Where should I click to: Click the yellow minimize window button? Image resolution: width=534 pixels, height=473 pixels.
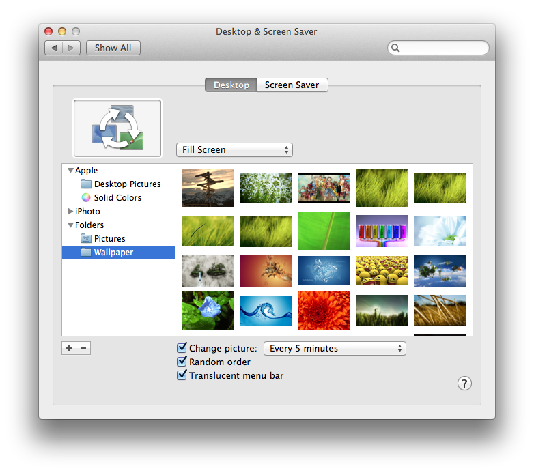(x=62, y=31)
